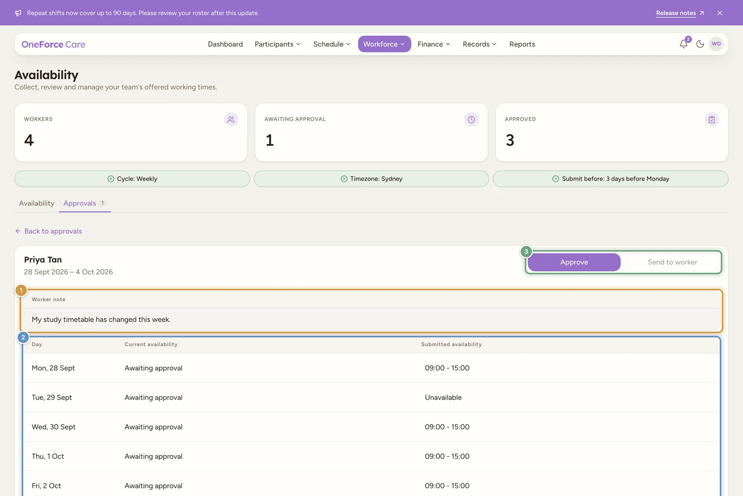This screenshot has width=743, height=496.
Task: Go to the Dashboard menu item
Action: [225, 44]
